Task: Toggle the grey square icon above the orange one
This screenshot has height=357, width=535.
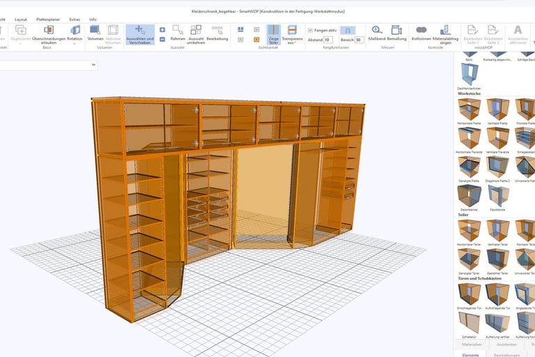Action: click(256, 30)
